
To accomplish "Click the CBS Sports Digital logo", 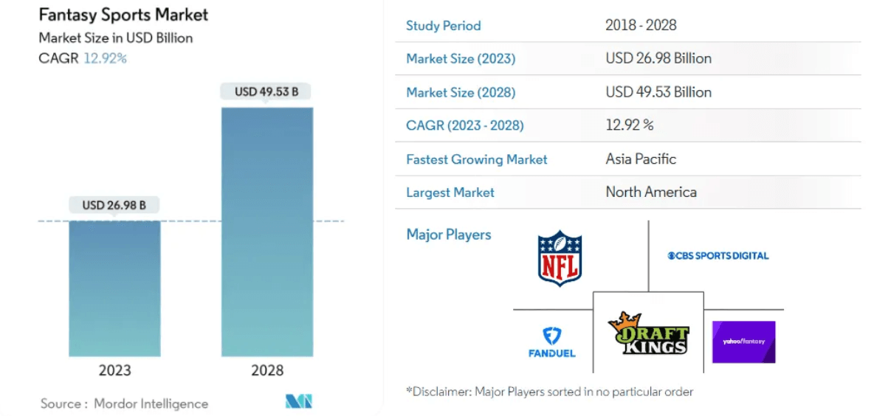I will (718, 255).
